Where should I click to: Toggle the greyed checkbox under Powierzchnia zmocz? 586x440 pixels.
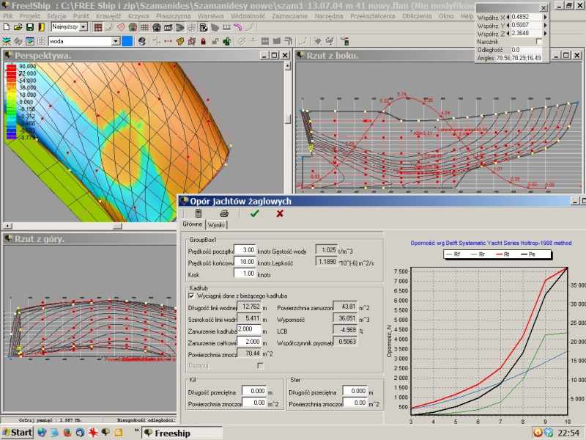point(260,365)
